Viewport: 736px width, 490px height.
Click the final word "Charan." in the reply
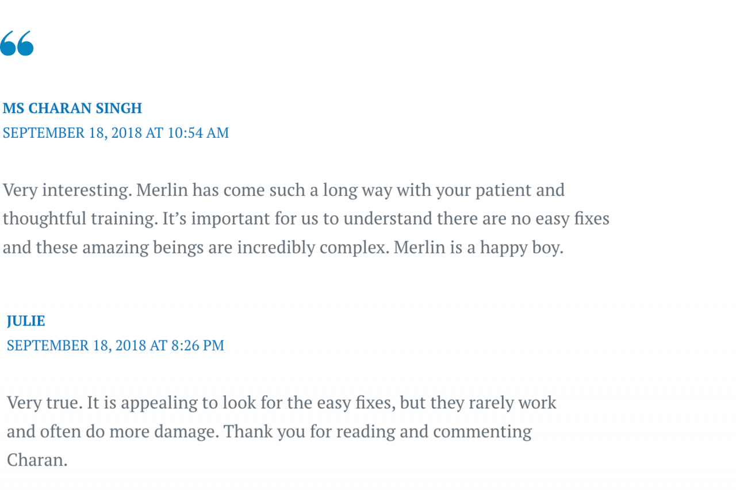point(37,460)
